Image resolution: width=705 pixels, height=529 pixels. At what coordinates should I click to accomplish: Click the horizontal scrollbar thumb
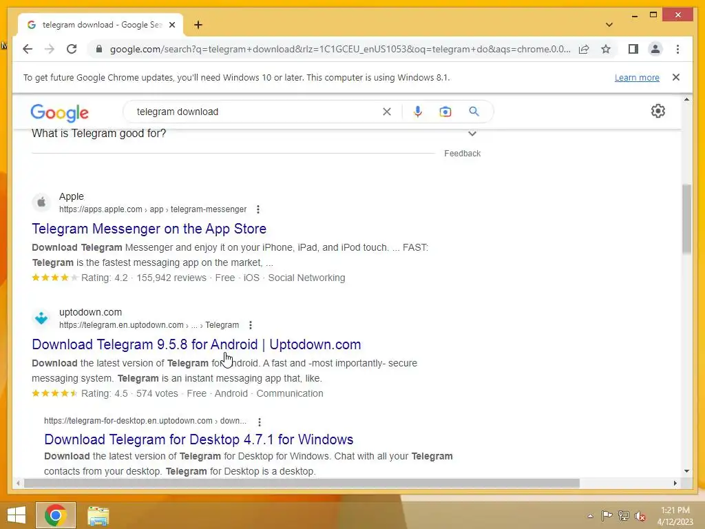point(302,483)
